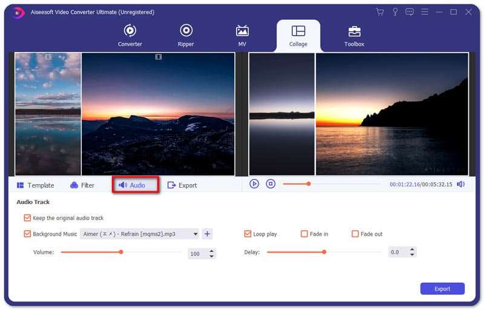Image resolution: width=484 pixels, height=310 pixels.
Task: Play the collage preview
Action: pyautogui.click(x=254, y=184)
